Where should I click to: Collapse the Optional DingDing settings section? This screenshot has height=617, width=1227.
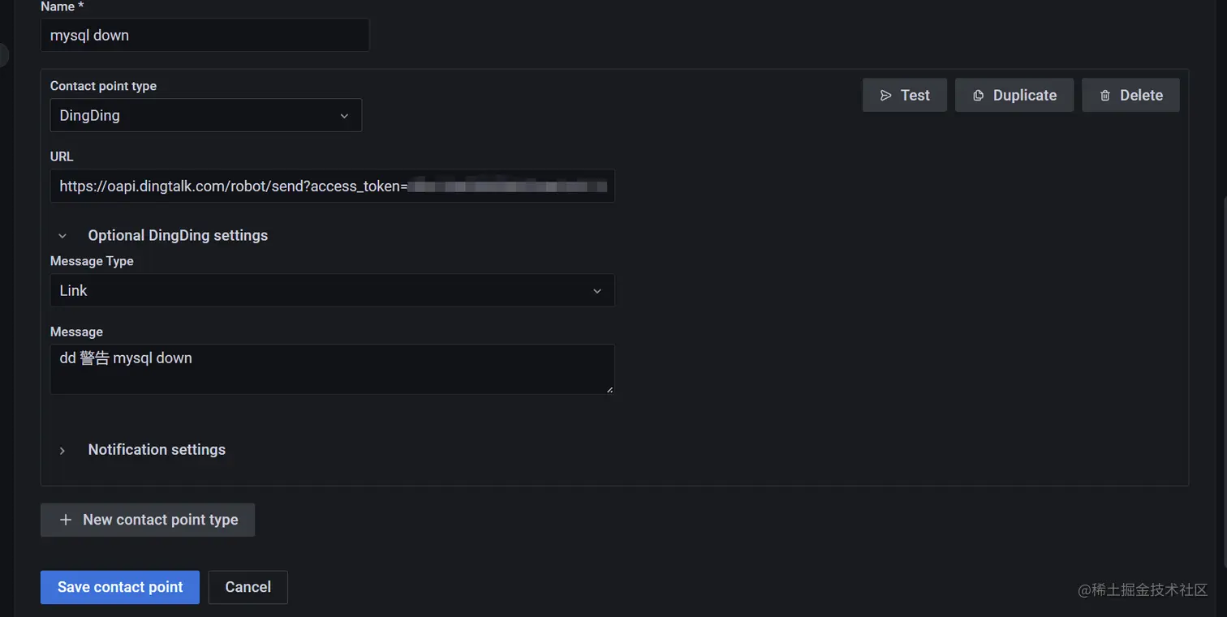[x=62, y=236]
